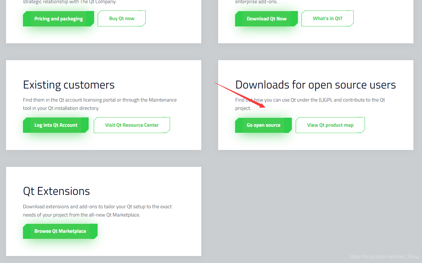422x263 pixels.
Task: Log into Qt Account button
Action: (x=56, y=125)
